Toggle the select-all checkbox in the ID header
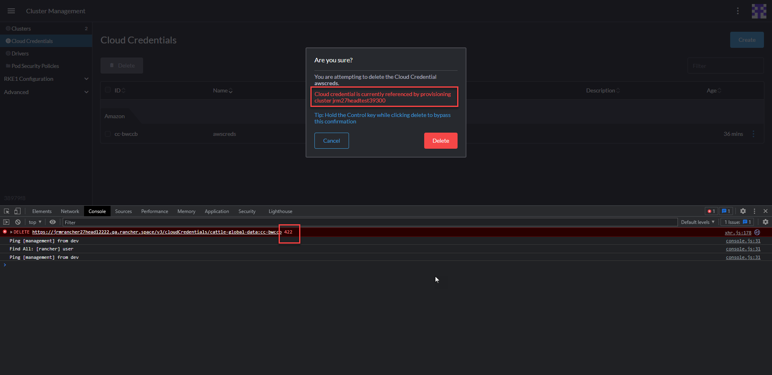Screen dimensions: 772x375 tap(107, 90)
